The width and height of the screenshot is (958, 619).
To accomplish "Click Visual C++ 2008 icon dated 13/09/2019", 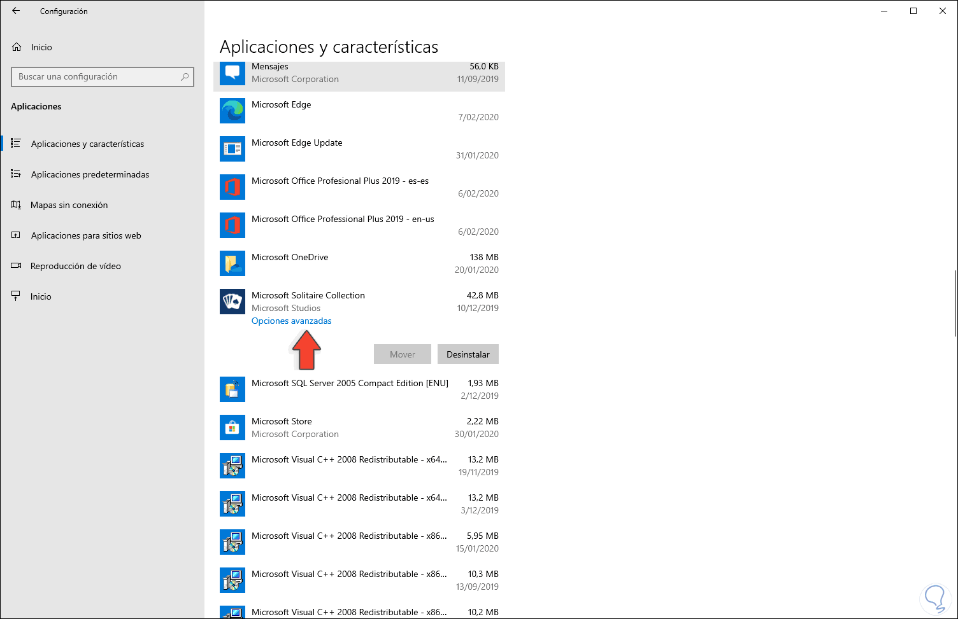I will point(232,580).
